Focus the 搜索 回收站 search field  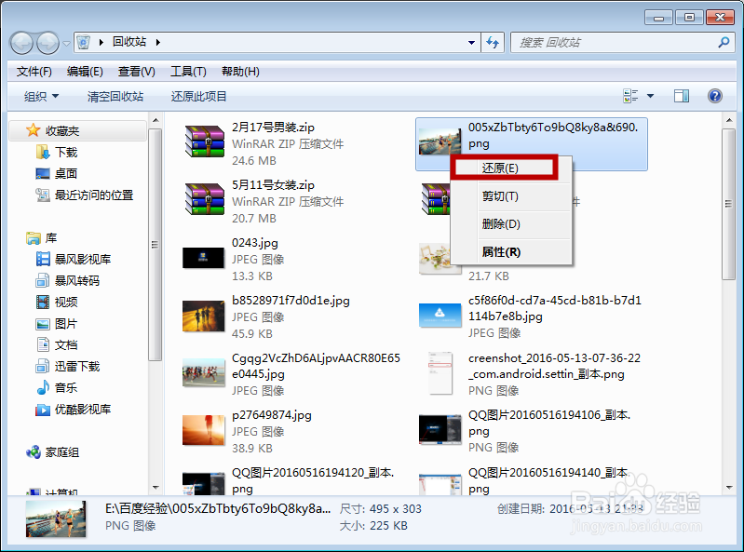pyautogui.click(x=623, y=43)
